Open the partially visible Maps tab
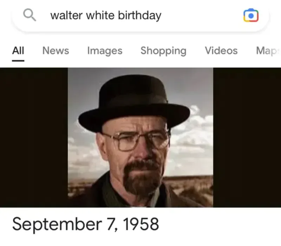Screen dimensions: 281x246 (268, 51)
